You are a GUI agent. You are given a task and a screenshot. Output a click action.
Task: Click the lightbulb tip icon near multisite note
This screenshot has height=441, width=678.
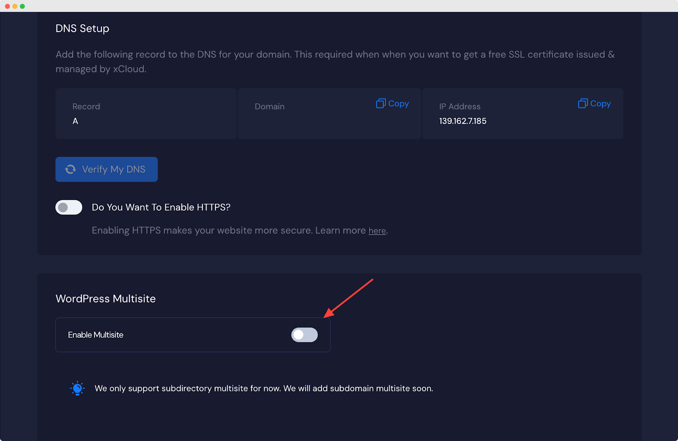tap(77, 388)
